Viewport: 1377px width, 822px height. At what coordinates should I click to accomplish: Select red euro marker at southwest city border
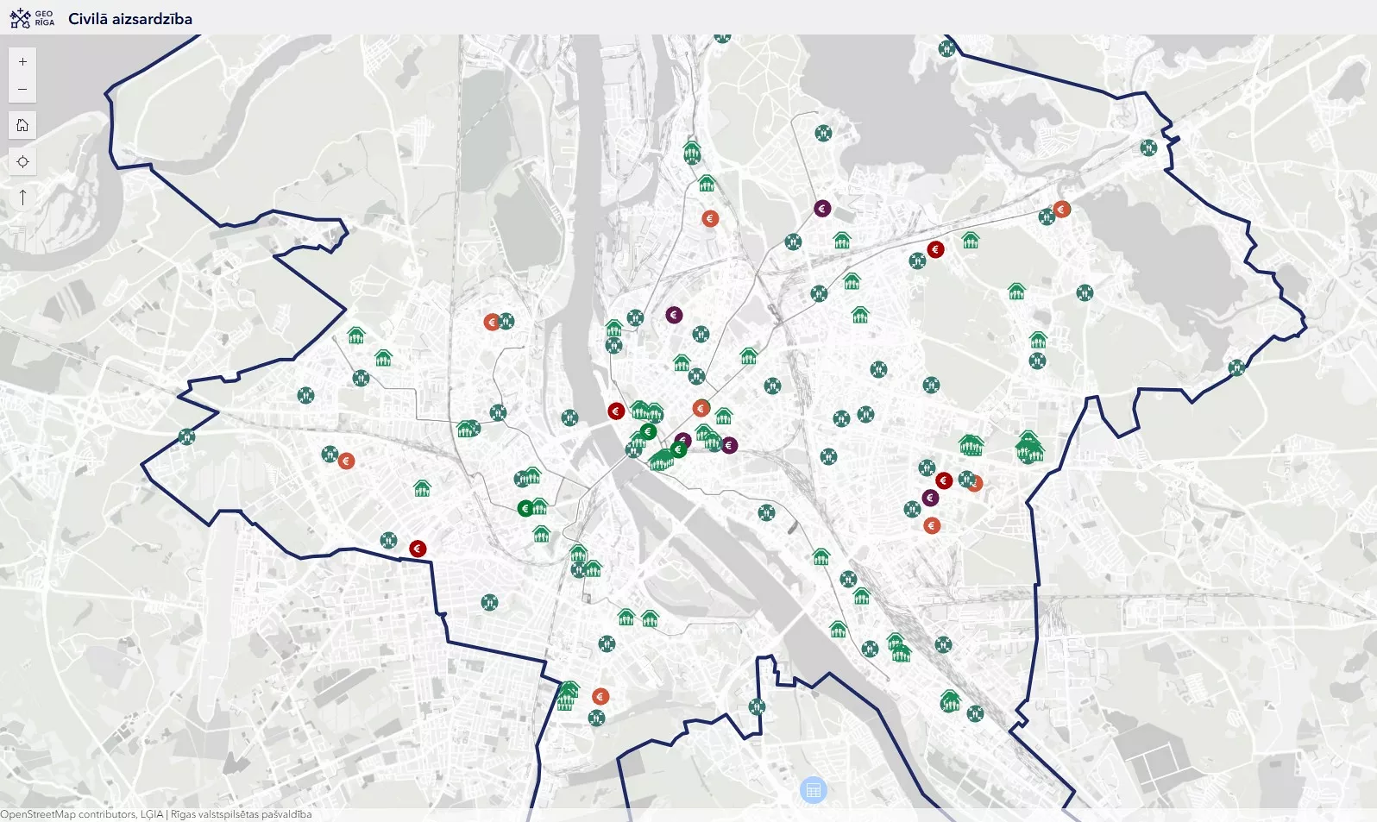coord(418,548)
